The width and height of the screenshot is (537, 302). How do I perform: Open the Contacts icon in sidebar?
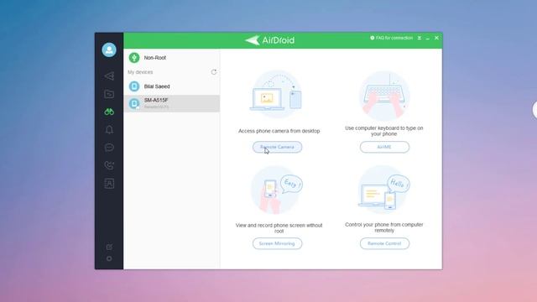click(x=109, y=184)
